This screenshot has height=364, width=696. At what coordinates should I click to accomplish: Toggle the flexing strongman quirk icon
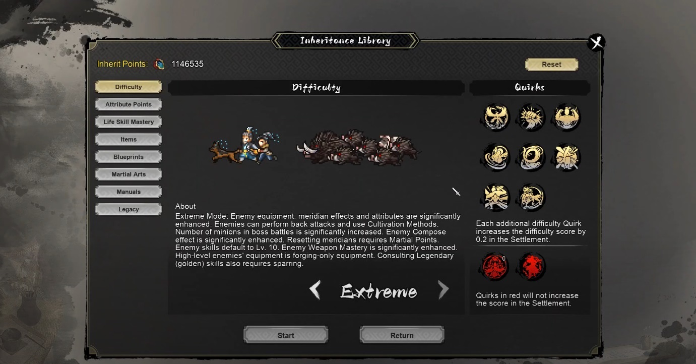pyautogui.click(x=567, y=117)
